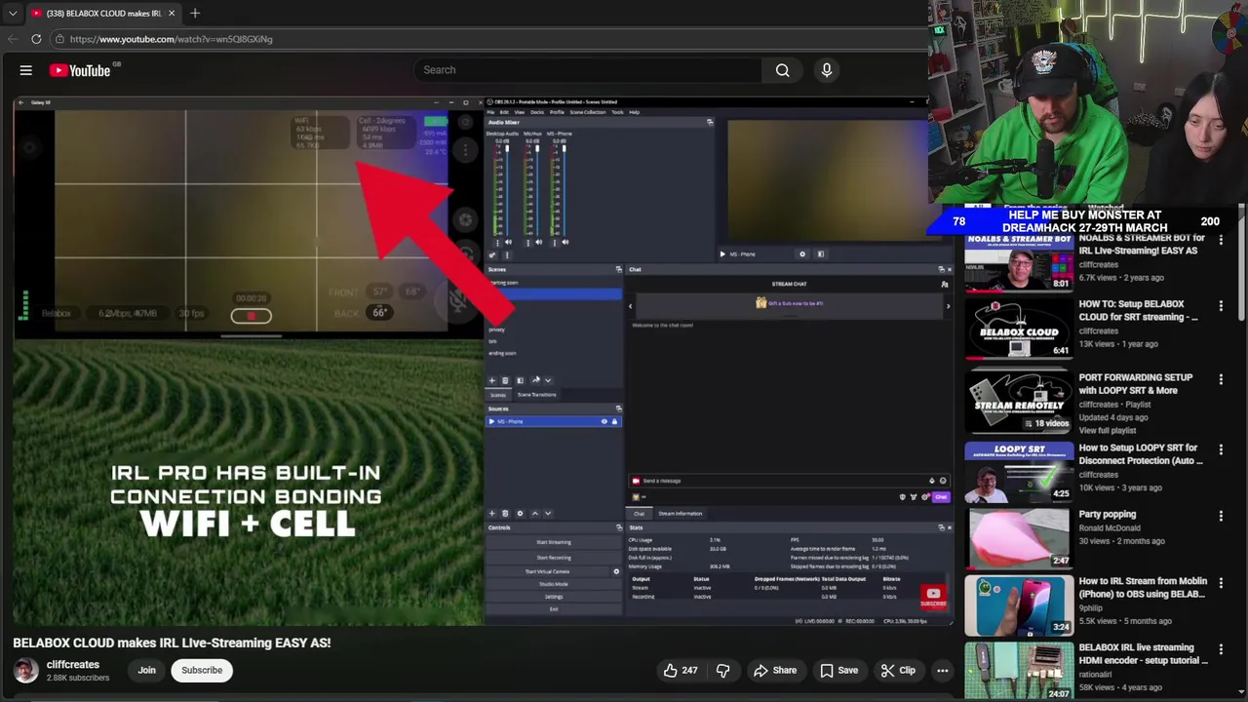Viewport: 1248px width, 702px height.
Task: Open the Party popping thumbnail (2:47)
Action: point(1019,538)
